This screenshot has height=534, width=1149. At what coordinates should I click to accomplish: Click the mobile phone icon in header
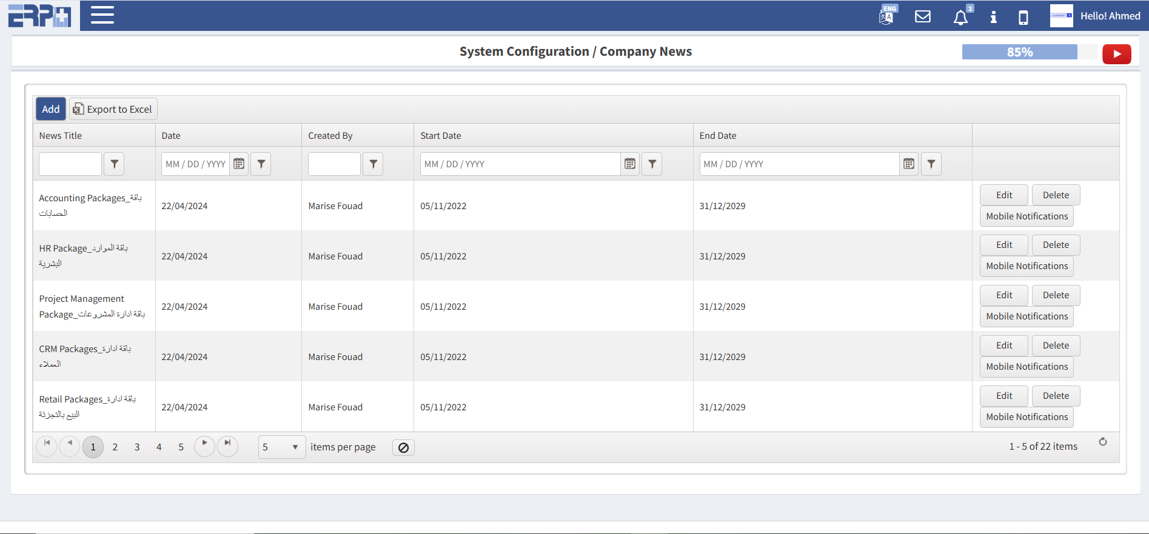point(1023,17)
